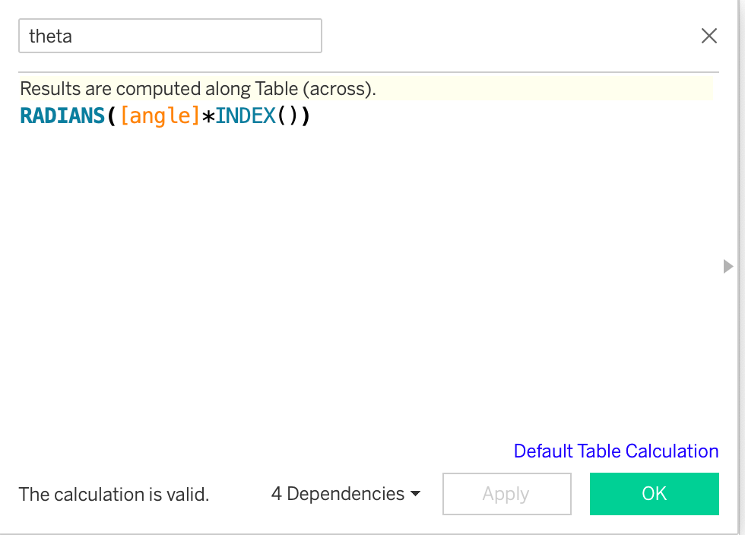
Task: Click the final closing parenthesis of the formula
Action: tap(304, 116)
